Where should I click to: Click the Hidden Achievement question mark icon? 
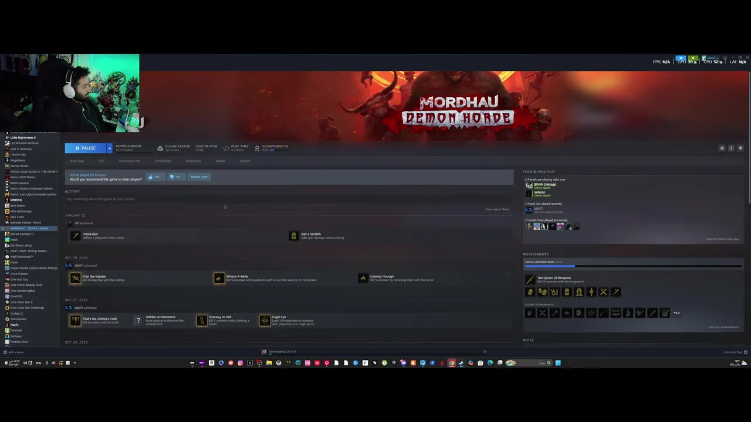pos(138,320)
